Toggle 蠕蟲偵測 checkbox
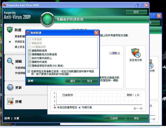This screenshot has height=128, width=166. click(30, 43)
